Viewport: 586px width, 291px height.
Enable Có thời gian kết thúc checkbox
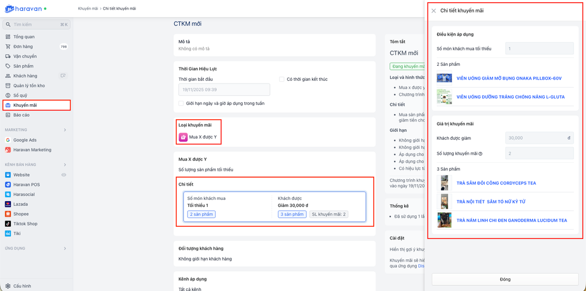coord(282,79)
